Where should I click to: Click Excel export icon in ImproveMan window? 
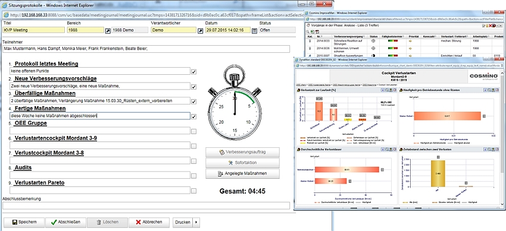(x=312, y=32)
